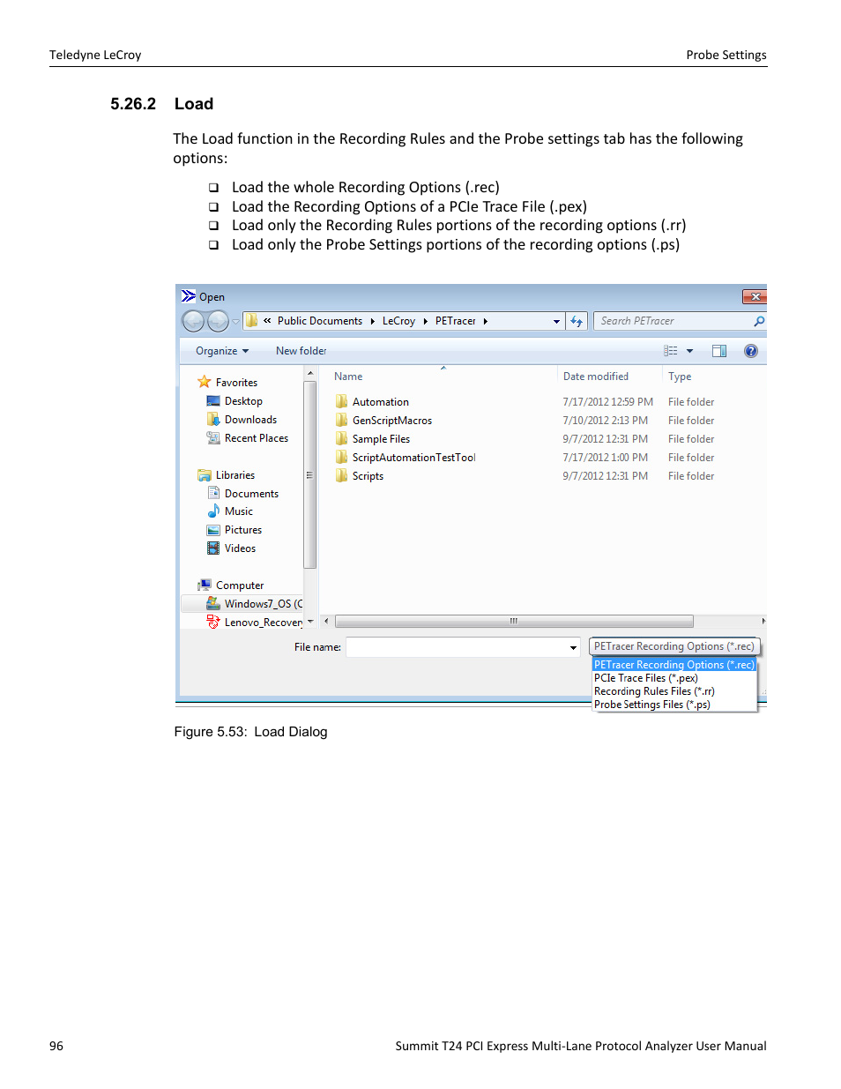Select PCIe Trace Files (*.pex) file type

point(645,677)
